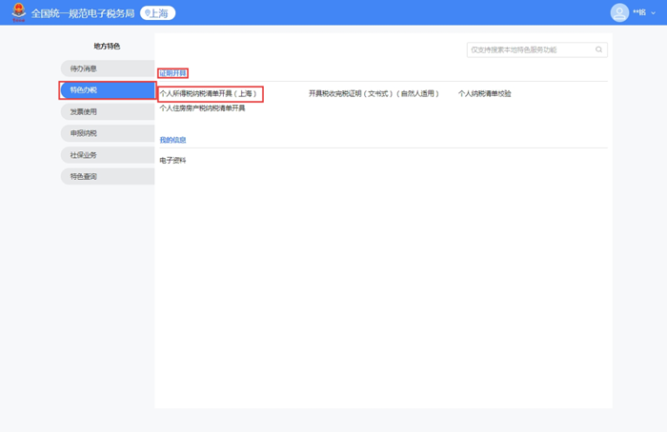Click 个人纳税清单校验 link
The image size is (667, 432).
[484, 94]
